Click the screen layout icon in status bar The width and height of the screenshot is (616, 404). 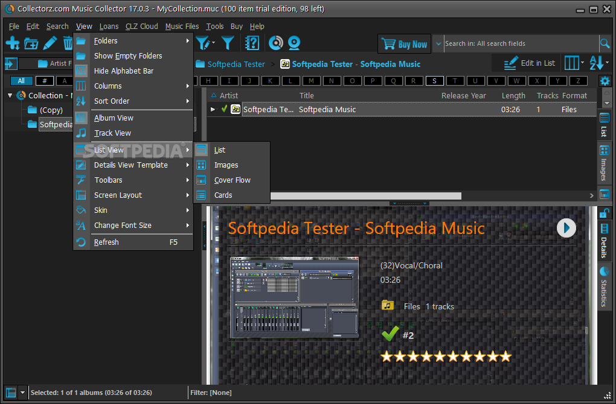click(x=11, y=392)
